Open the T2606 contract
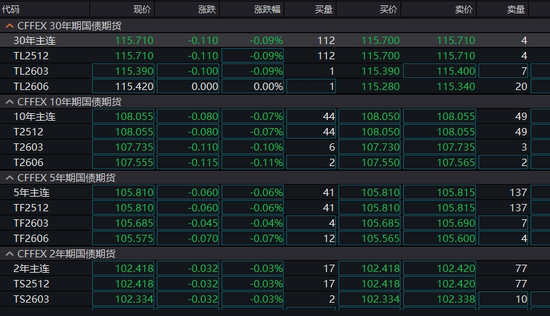 coord(28,162)
